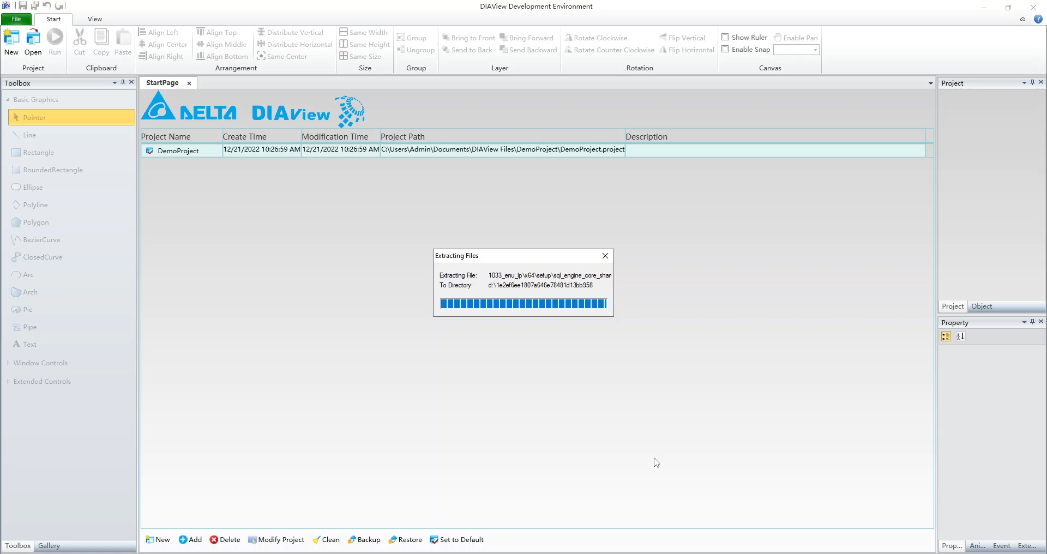Select the Ellipse drawing tool
Image resolution: width=1047 pixels, height=554 pixels.
pyautogui.click(x=33, y=187)
